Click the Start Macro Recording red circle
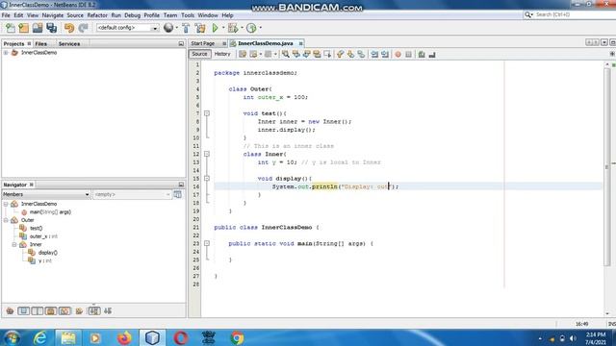Viewport: 616px width, 346px height. pyautogui.click(x=398, y=54)
